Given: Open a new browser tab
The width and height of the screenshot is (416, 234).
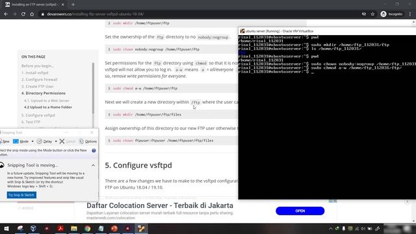Looking at the screenshot, I should (73, 5).
